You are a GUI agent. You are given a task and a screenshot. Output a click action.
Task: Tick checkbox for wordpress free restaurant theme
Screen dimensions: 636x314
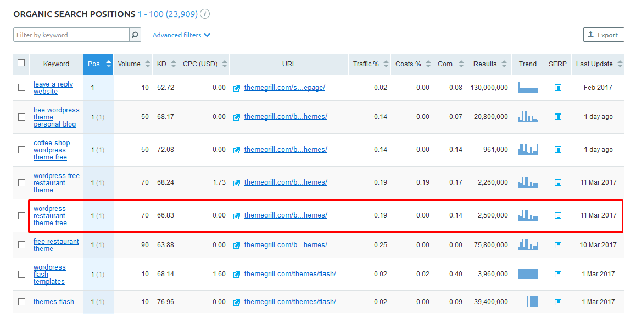click(x=21, y=182)
